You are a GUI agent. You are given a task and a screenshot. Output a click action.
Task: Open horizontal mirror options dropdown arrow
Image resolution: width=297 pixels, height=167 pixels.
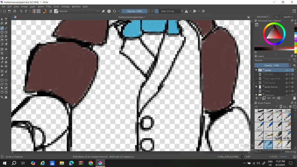pos(190,11)
